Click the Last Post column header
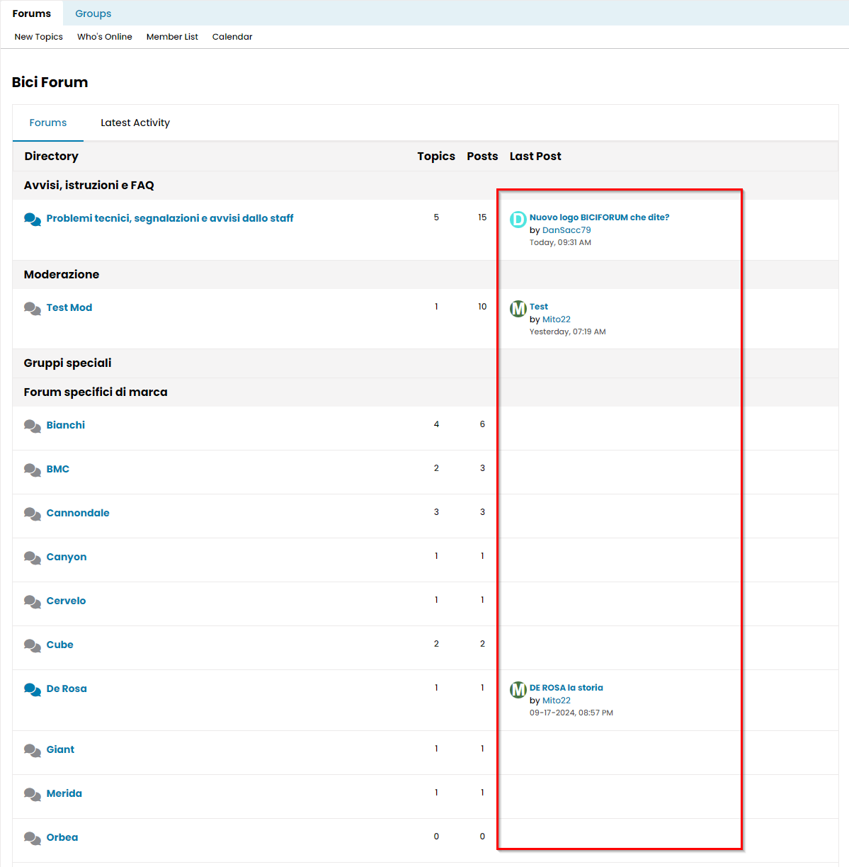 (535, 156)
